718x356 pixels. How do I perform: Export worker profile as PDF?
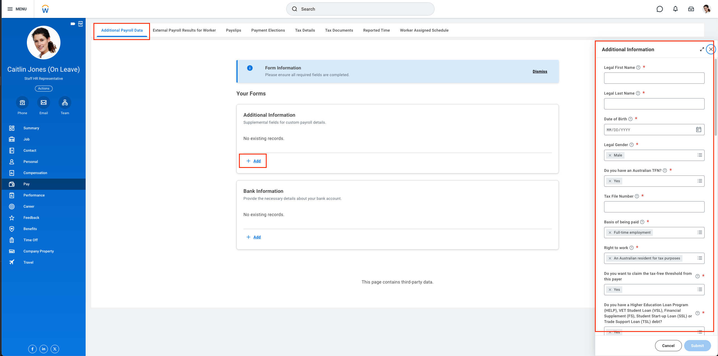[x=81, y=24]
